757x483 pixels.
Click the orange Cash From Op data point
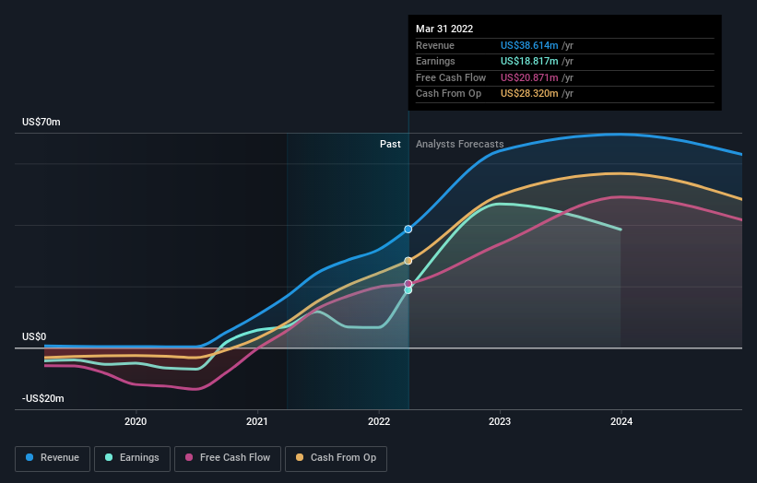pyautogui.click(x=408, y=261)
